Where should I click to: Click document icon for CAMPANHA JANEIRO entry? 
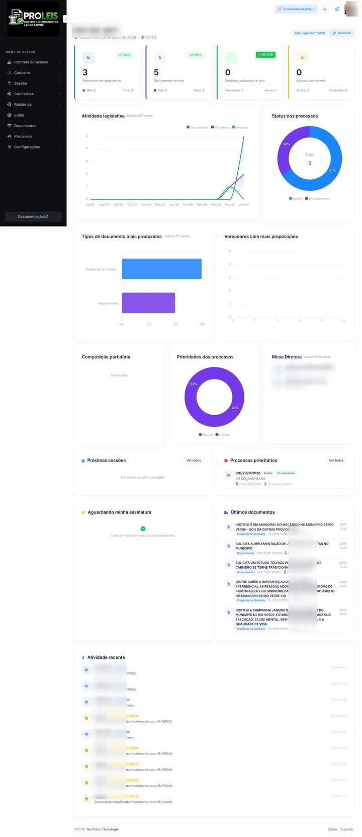pos(229,613)
